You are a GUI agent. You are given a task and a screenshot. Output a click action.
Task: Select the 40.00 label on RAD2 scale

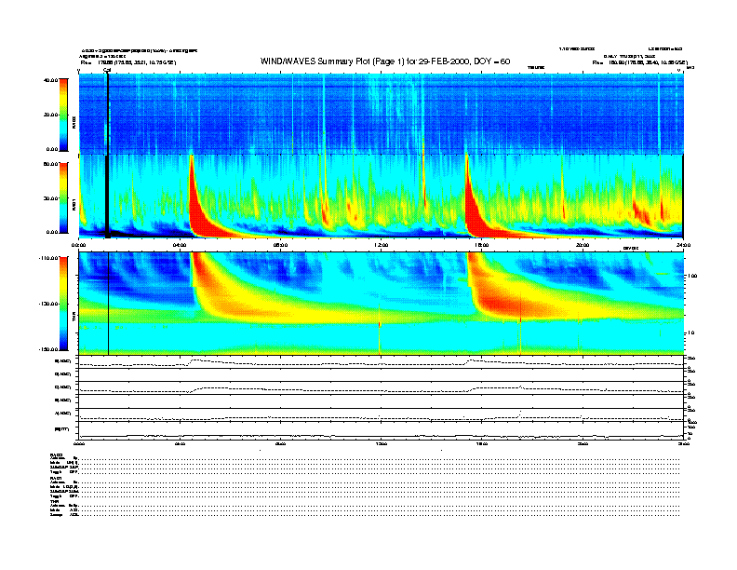tap(51, 80)
